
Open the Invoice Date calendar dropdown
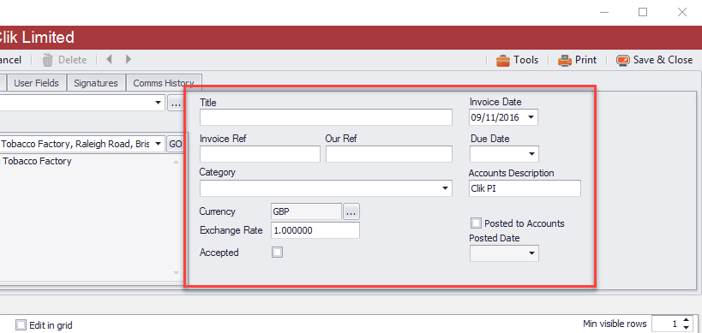pos(531,118)
